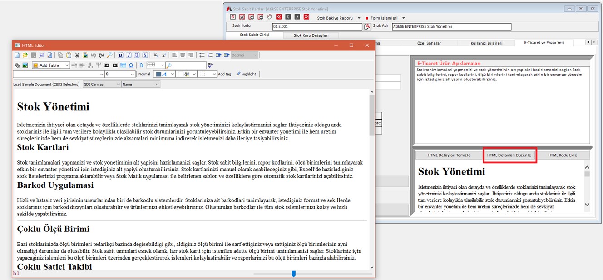Click the HTML Kodu Ekle button
Viewport: 603px width, 280px height.
pyautogui.click(x=563, y=155)
